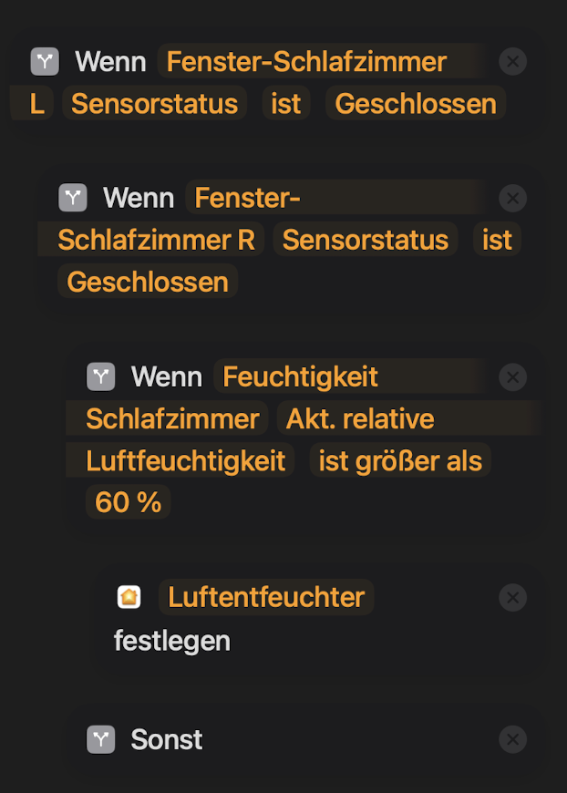Delete the Luftentfeuchter festlegen action
Image resolution: width=567 pixels, height=793 pixels.
point(513,597)
